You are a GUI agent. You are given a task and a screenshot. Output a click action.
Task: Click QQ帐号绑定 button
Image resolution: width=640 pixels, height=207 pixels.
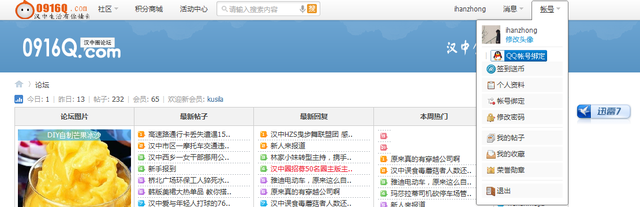click(x=519, y=56)
